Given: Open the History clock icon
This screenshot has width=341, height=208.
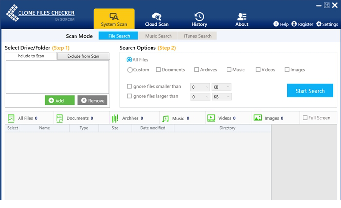Looking at the screenshot, I should [x=199, y=16].
